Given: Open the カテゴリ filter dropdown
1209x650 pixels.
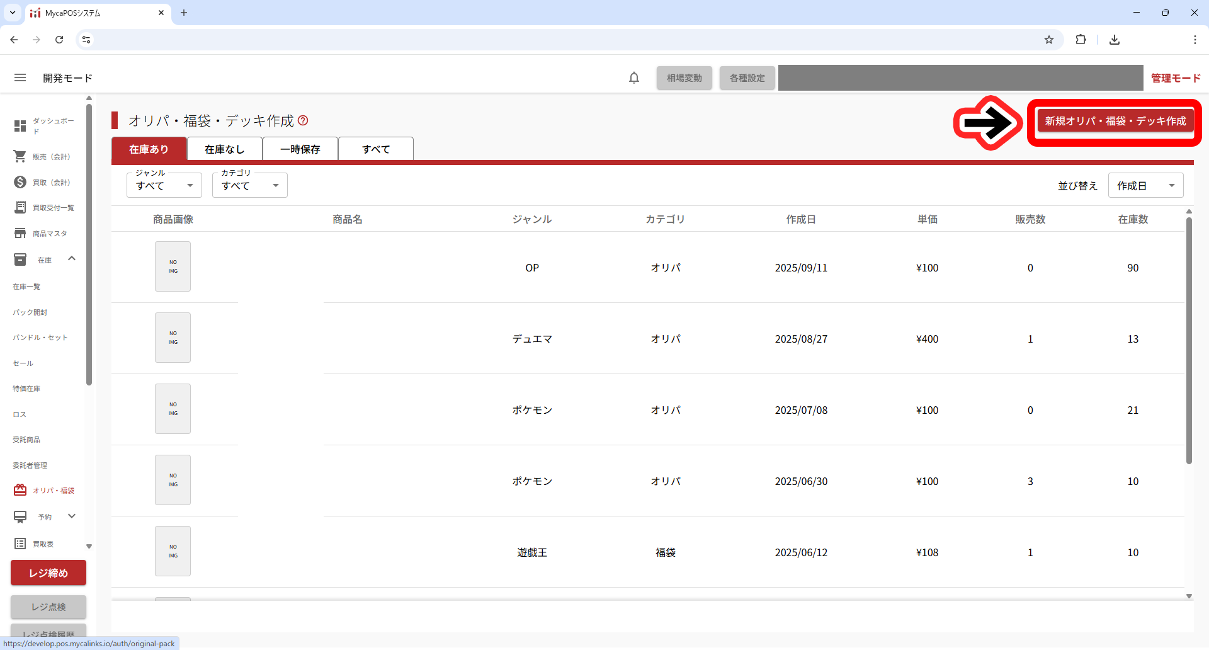Looking at the screenshot, I should tap(250, 185).
